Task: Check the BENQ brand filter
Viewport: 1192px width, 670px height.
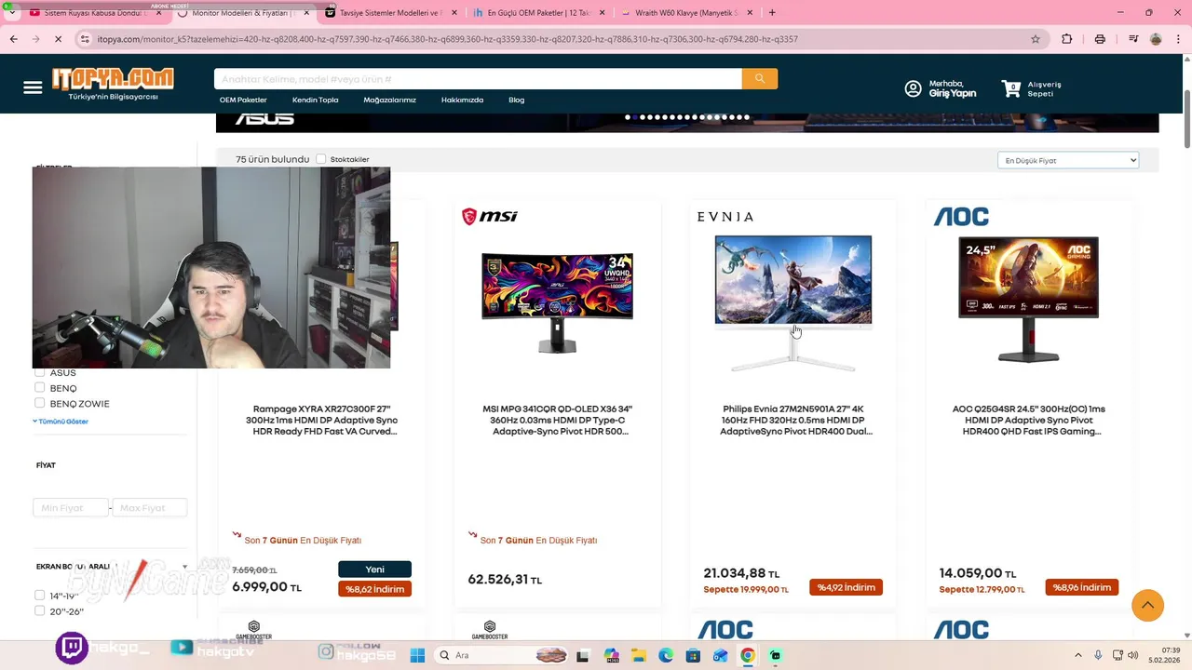Action: pos(39,387)
